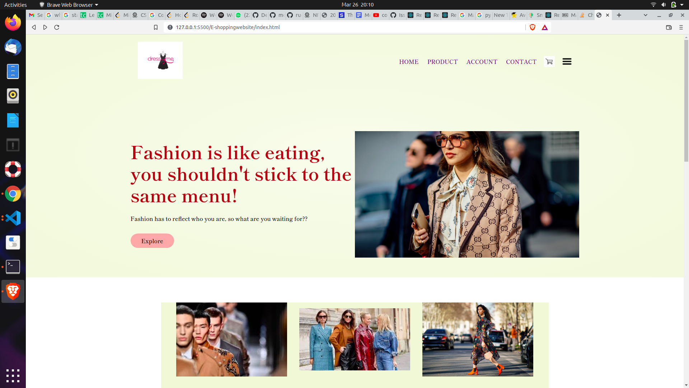Expand the tab search dropdown arrow

646,15
